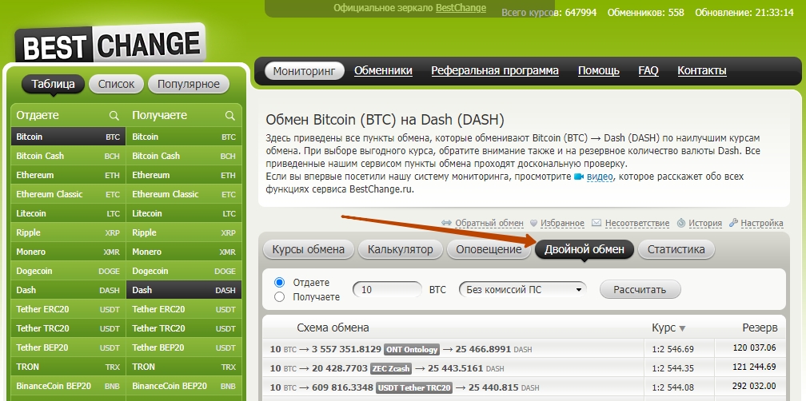Viewport: 806px width, 401px height.
Task: Open the Обменники menu item
Action: [x=383, y=71]
